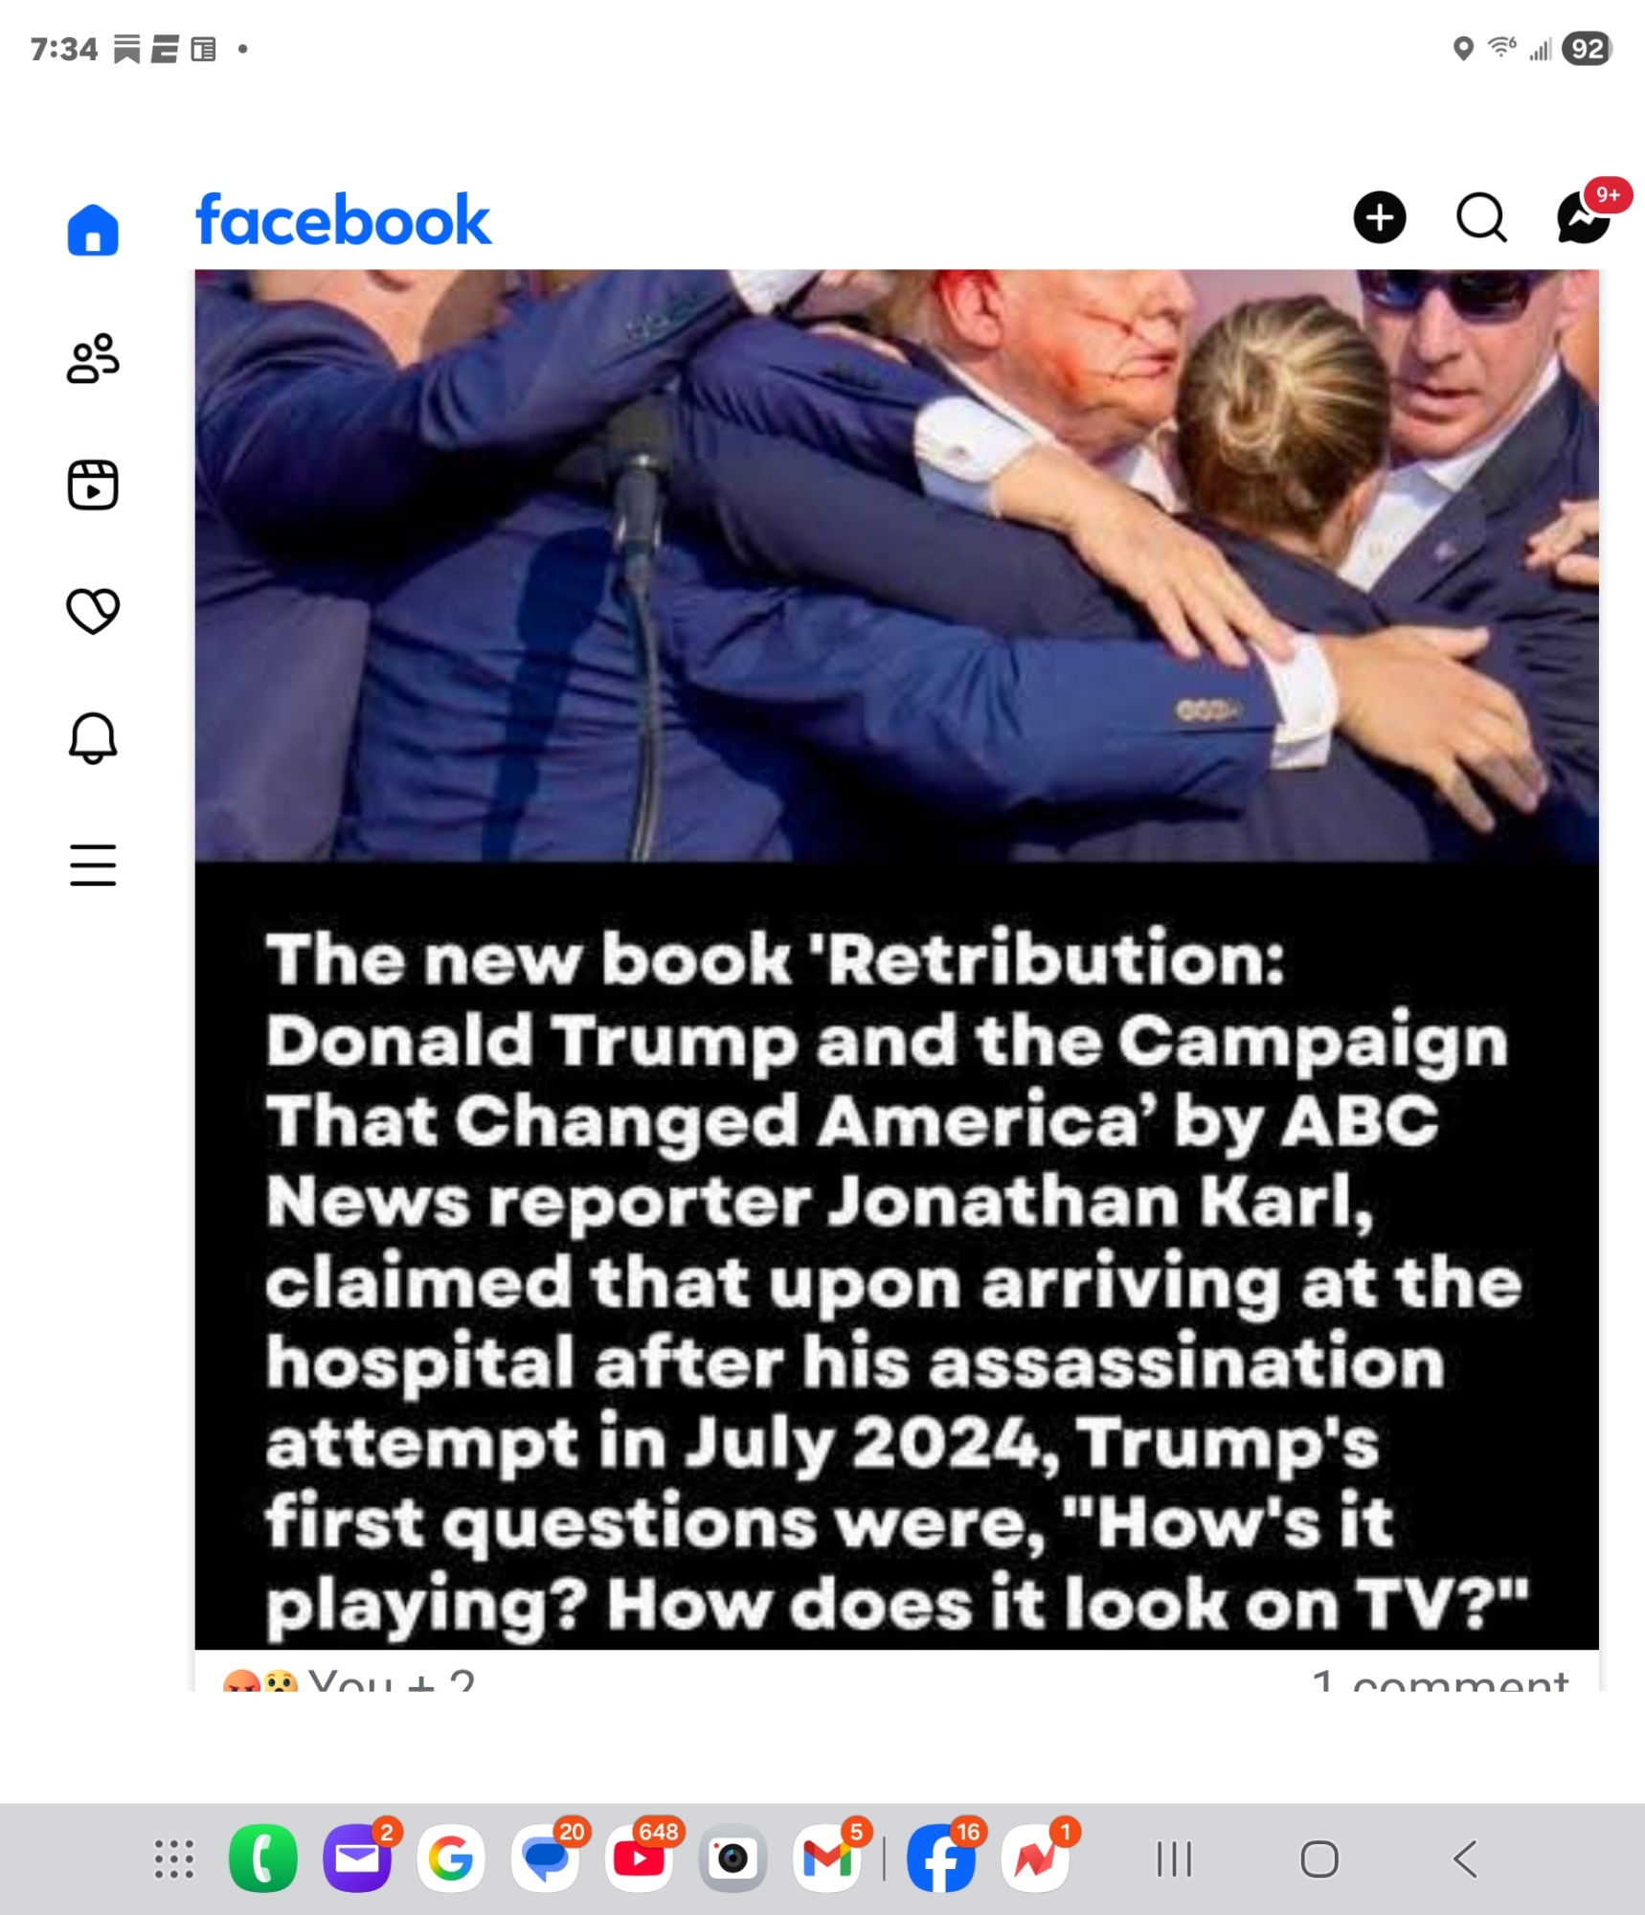Viewport: 1645px width, 1915px height.
Task: Open Messenger chats
Action: pyautogui.click(x=1584, y=218)
